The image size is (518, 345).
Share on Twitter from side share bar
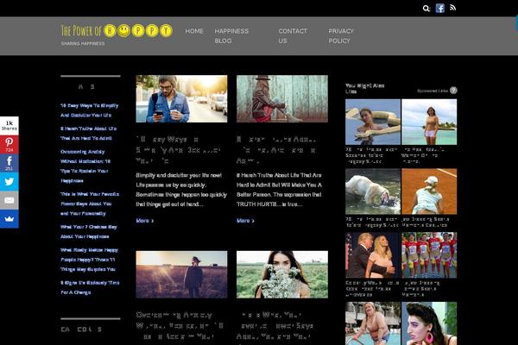click(9, 181)
